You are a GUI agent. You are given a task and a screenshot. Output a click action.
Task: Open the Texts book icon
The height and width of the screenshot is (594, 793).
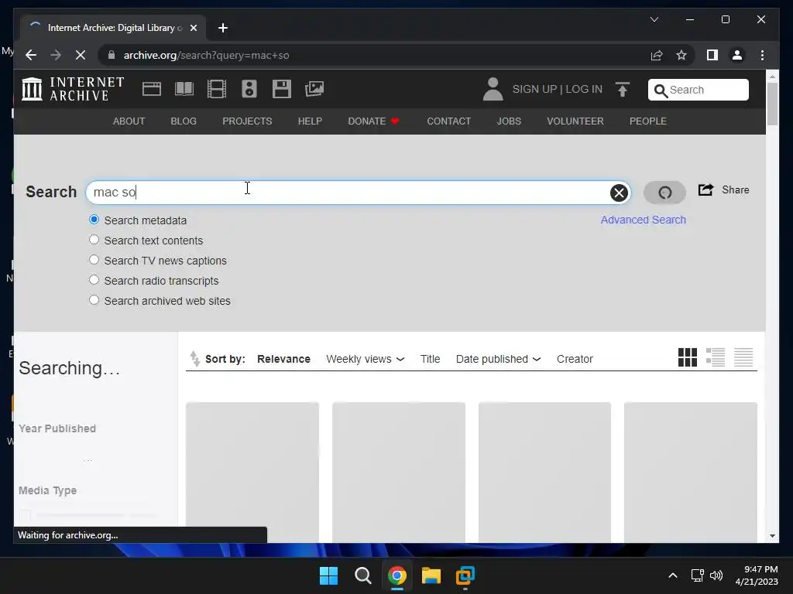[184, 89]
